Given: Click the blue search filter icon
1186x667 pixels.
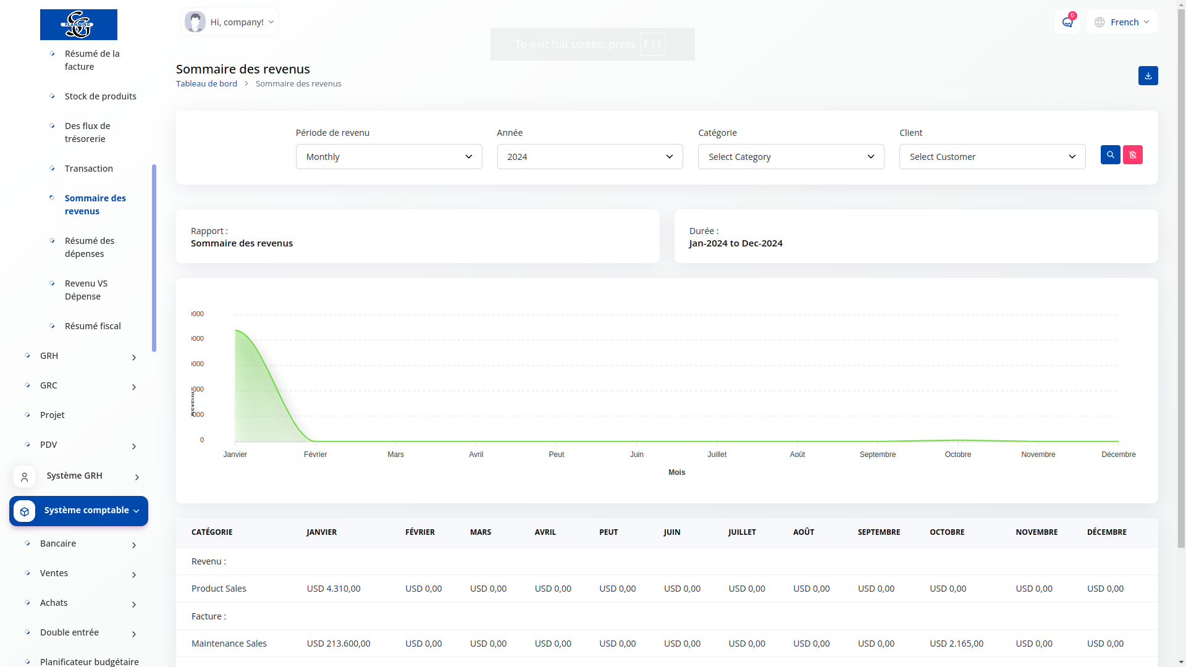Looking at the screenshot, I should click(x=1110, y=154).
